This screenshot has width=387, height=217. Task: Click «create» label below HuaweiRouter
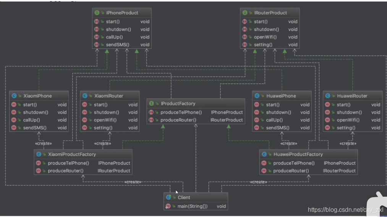coord(348,143)
